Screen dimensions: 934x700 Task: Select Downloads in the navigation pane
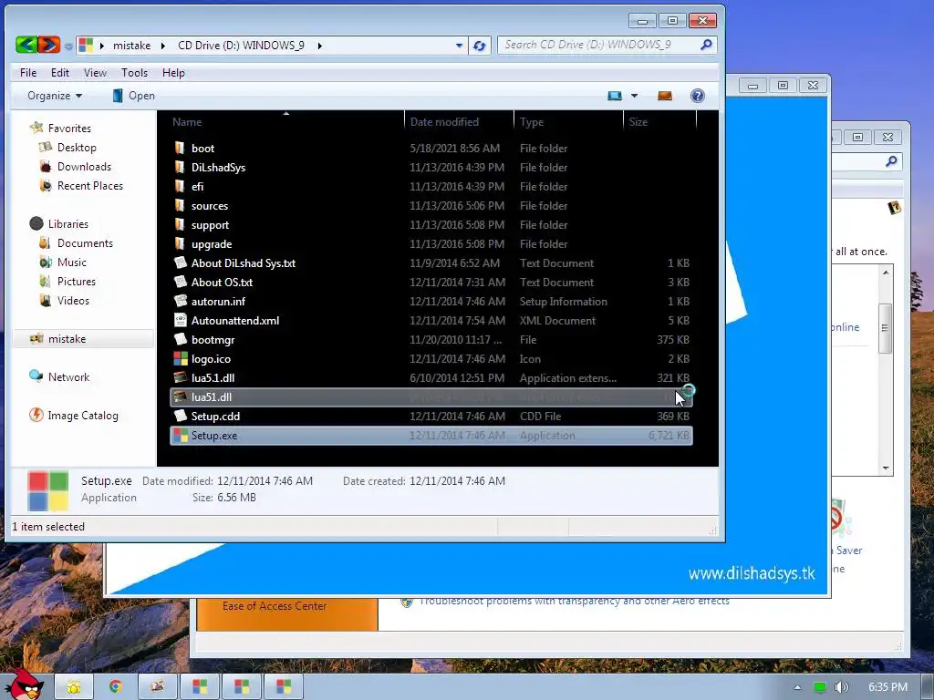[84, 167]
